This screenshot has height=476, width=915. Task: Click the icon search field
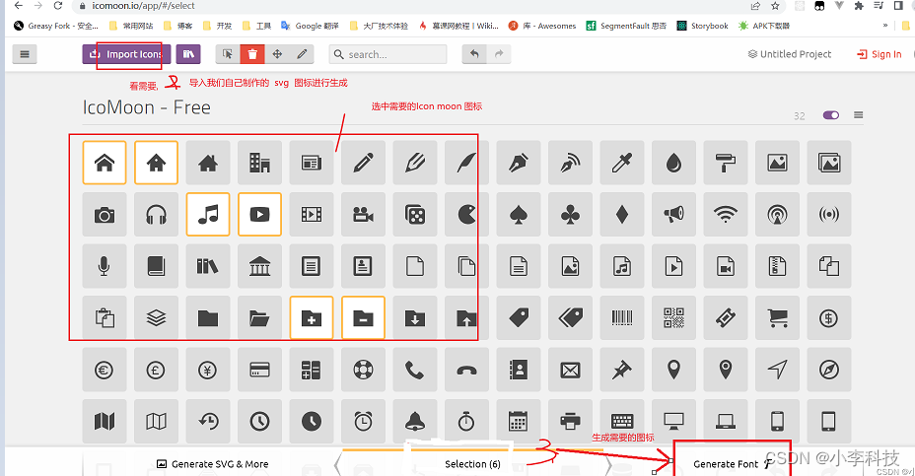[394, 55]
